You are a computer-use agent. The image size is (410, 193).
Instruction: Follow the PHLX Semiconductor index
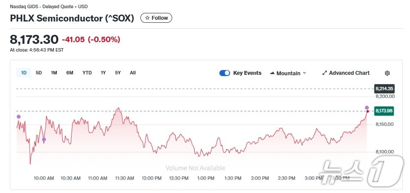(156, 18)
